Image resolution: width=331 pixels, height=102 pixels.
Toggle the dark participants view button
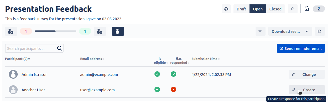tap(118, 32)
